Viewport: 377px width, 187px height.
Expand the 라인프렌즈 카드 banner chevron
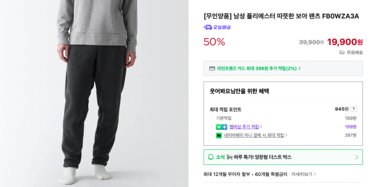(299, 69)
